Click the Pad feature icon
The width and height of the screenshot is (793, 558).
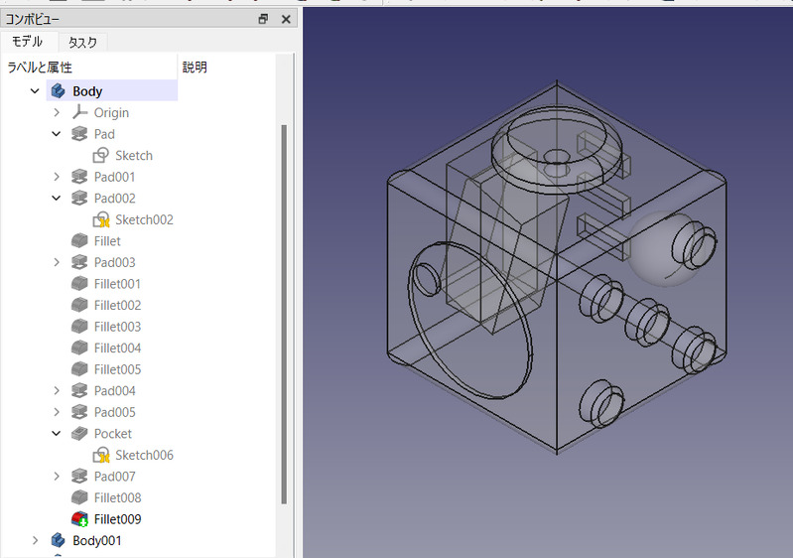[x=79, y=134]
